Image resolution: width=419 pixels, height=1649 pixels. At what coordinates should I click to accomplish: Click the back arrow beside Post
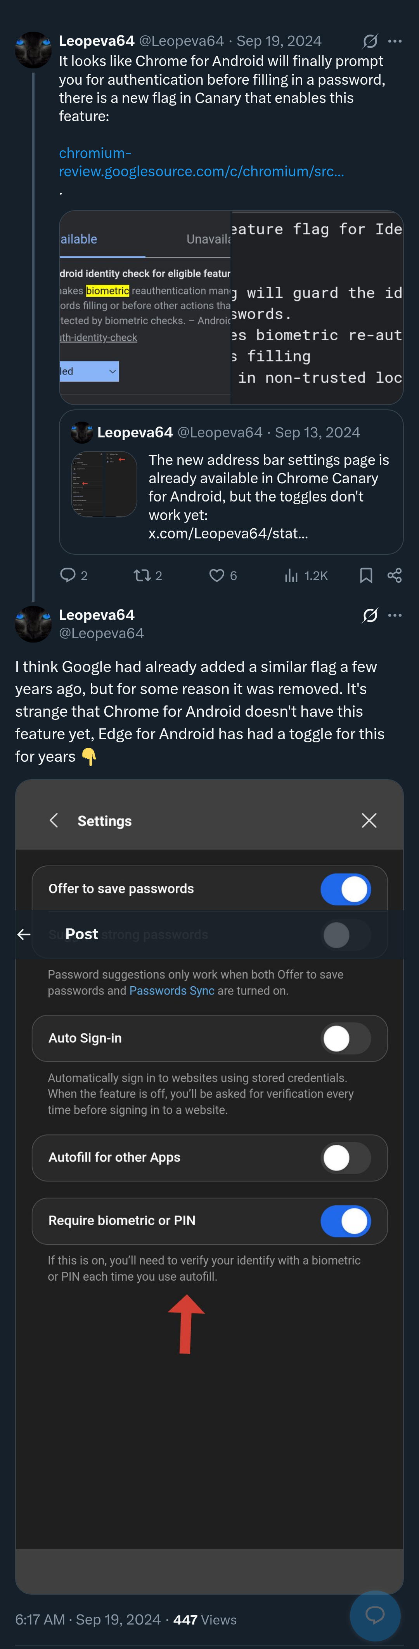(x=24, y=935)
